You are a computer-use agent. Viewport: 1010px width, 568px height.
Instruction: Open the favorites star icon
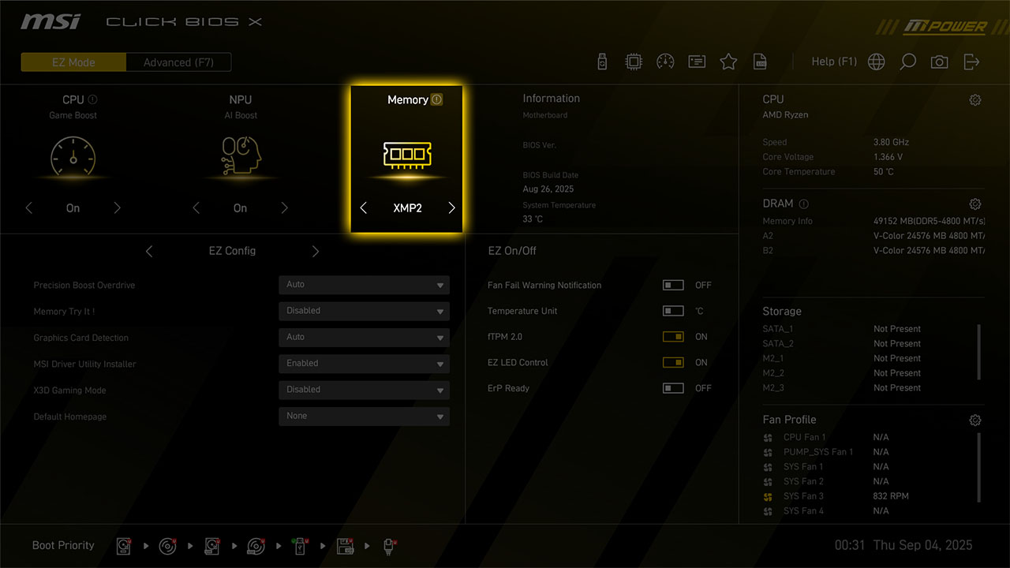pyautogui.click(x=728, y=62)
